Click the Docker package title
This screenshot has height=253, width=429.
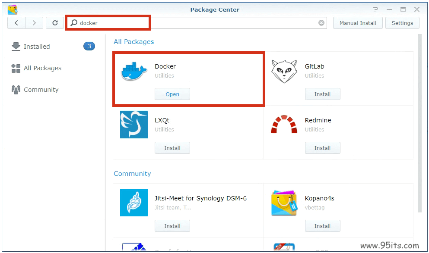(x=165, y=66)
